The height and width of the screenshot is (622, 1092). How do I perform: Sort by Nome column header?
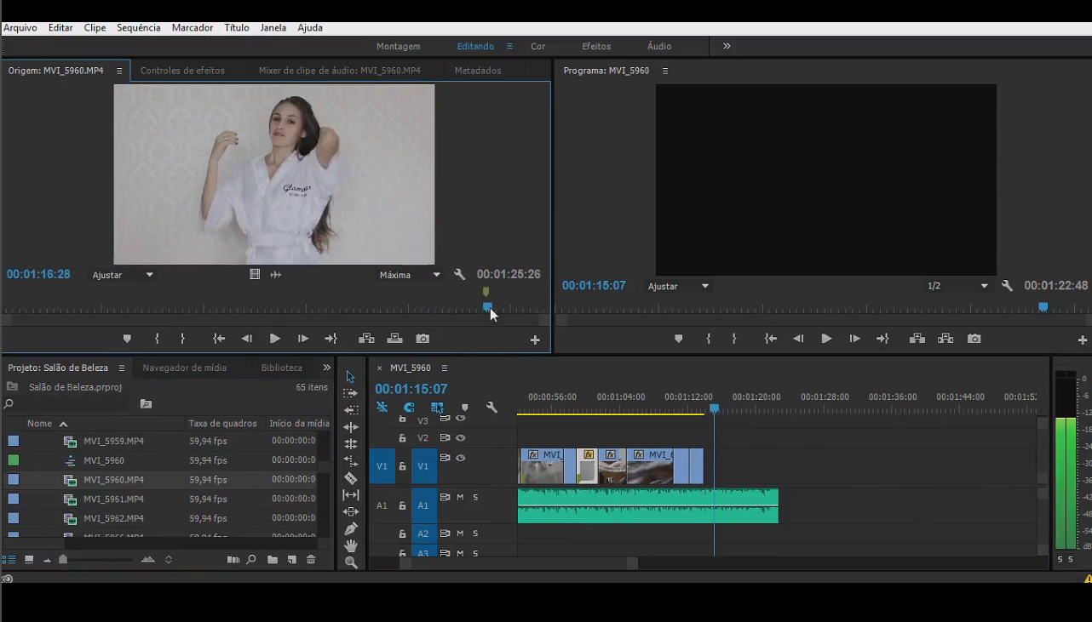point(39,423)
